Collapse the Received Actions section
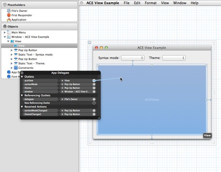This screenshot has height=172, width=221. pos(22,107)
